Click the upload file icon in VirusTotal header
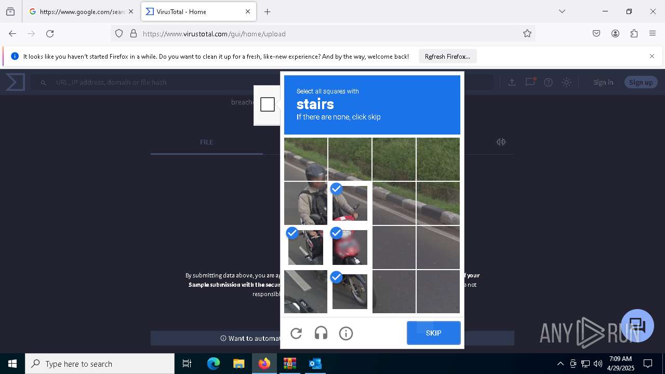This screenshot has width=665, height=374. coord(512,82)
